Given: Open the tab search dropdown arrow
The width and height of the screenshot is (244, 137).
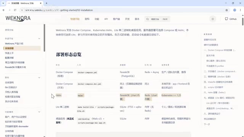Looking at the screenshot, I should 3,3.
